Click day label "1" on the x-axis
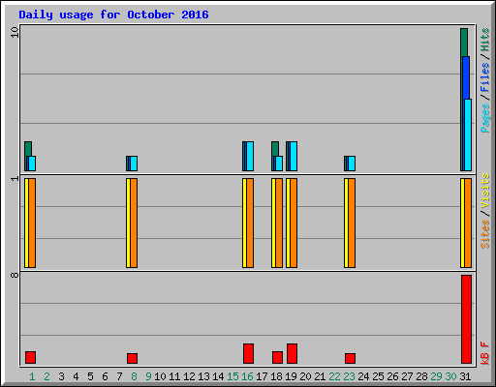The image size is (496, 387). [32, 376]
